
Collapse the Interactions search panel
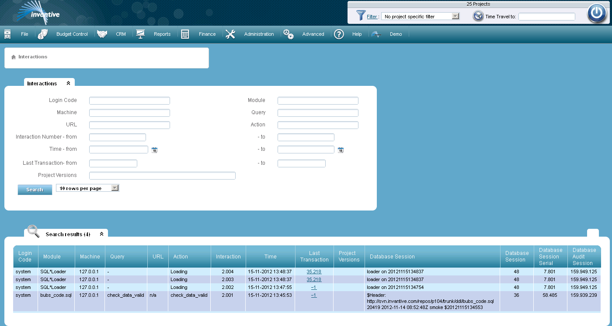(x=68, y=83)
